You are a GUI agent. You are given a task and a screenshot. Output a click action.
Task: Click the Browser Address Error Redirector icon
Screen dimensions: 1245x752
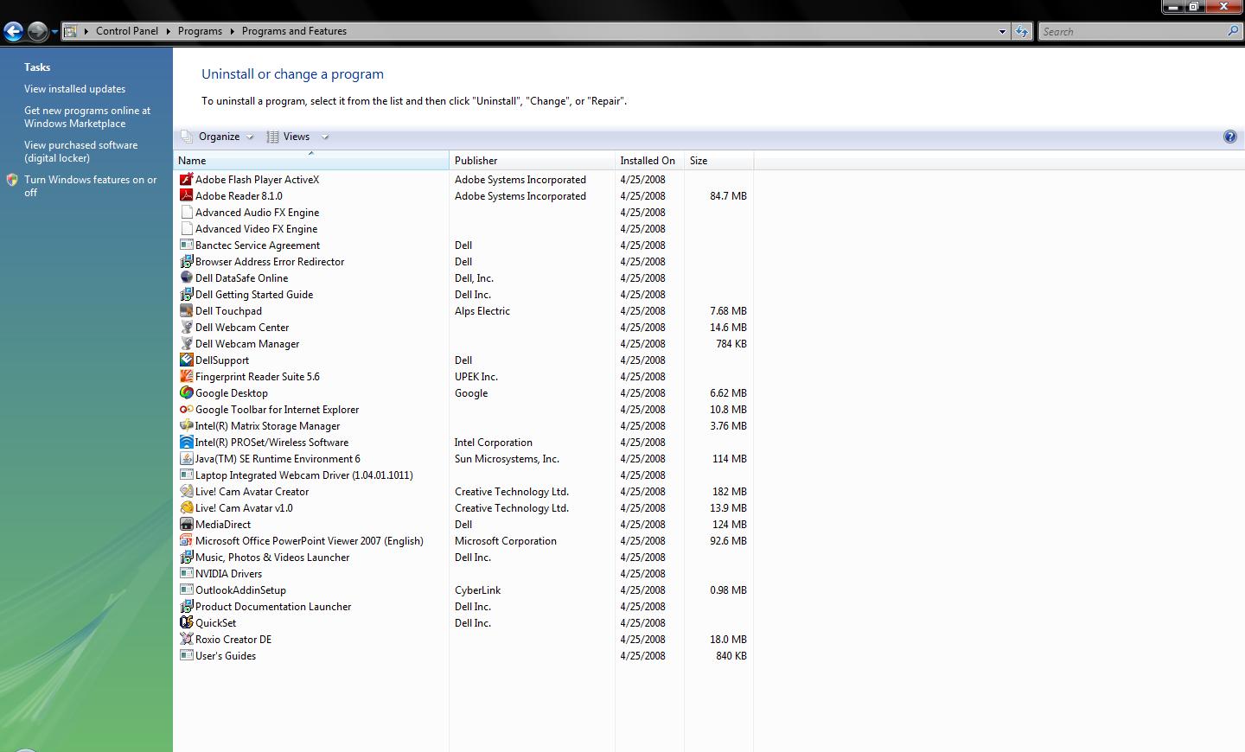[186, 261]
